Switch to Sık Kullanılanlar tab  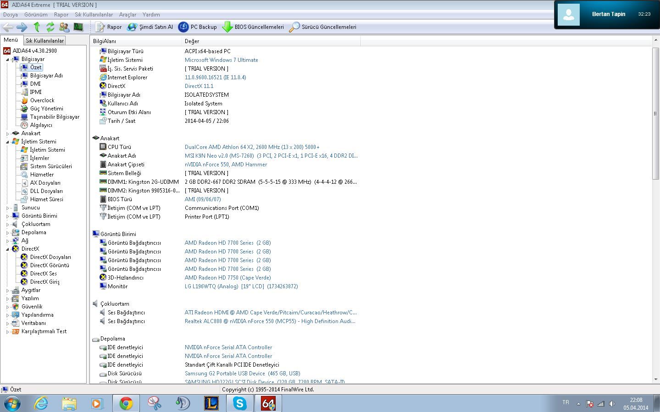(44, 41)
